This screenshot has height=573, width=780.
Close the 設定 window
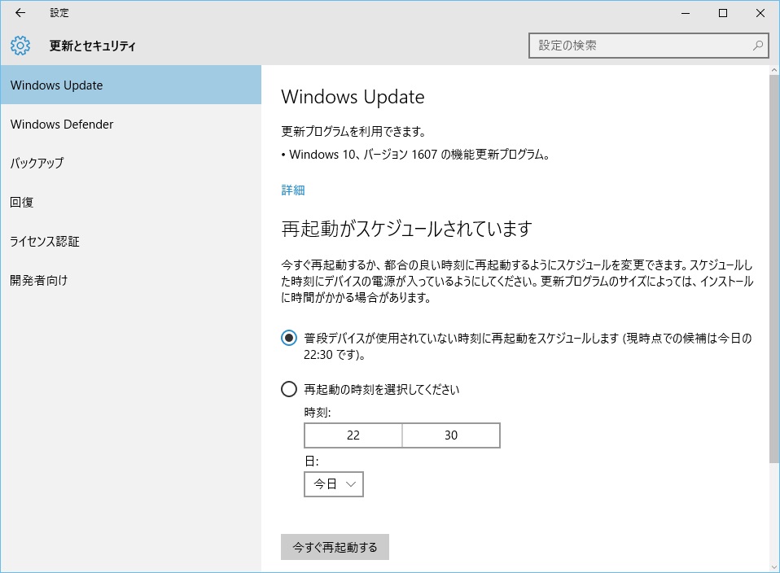click(760, 13)
